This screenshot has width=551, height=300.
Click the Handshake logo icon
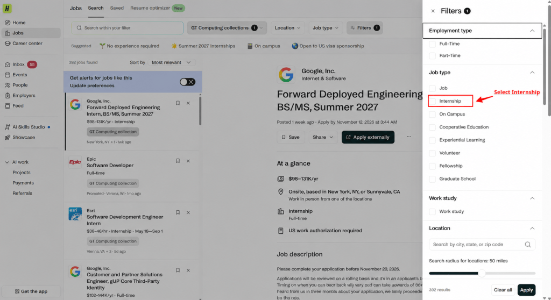click(x=7, y=8)
